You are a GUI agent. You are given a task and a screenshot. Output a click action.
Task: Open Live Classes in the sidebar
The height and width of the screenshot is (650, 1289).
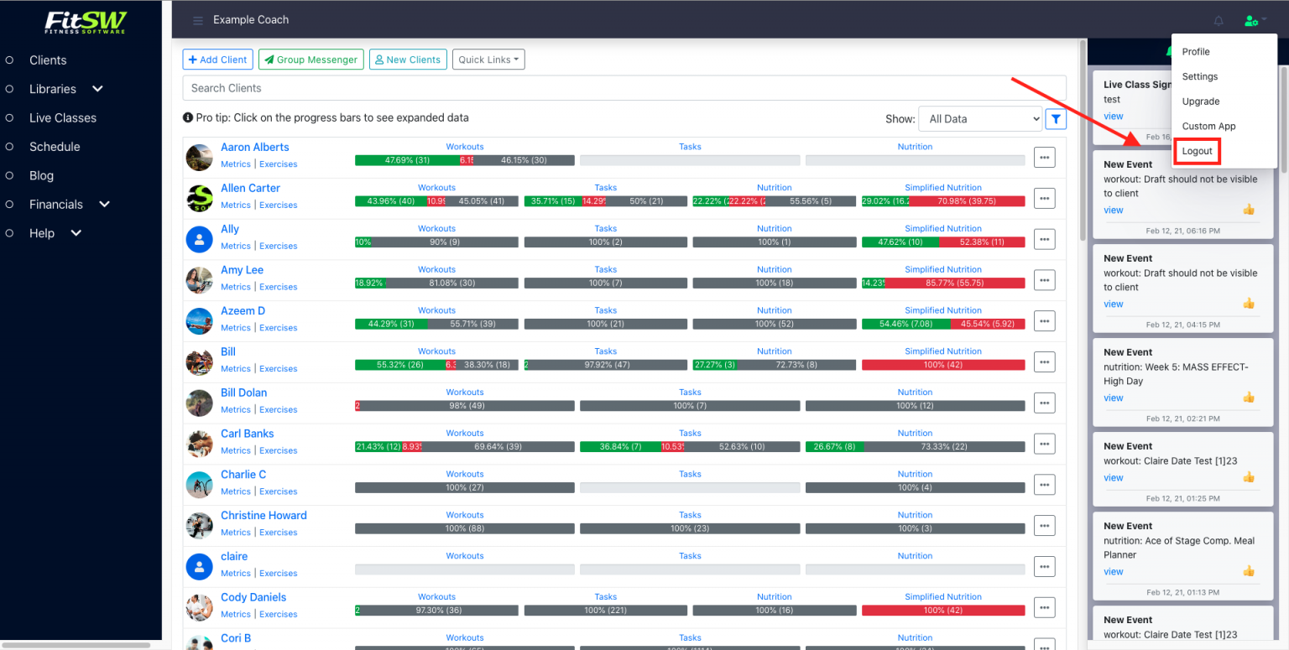point(62,118)
